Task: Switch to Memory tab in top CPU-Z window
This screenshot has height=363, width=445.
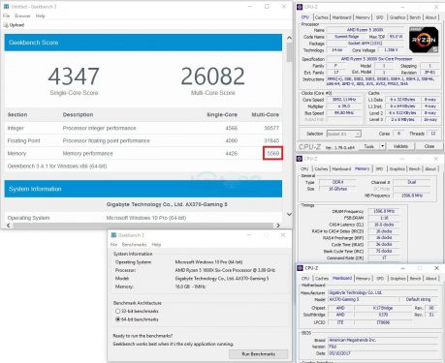Action: pos(363,17)
